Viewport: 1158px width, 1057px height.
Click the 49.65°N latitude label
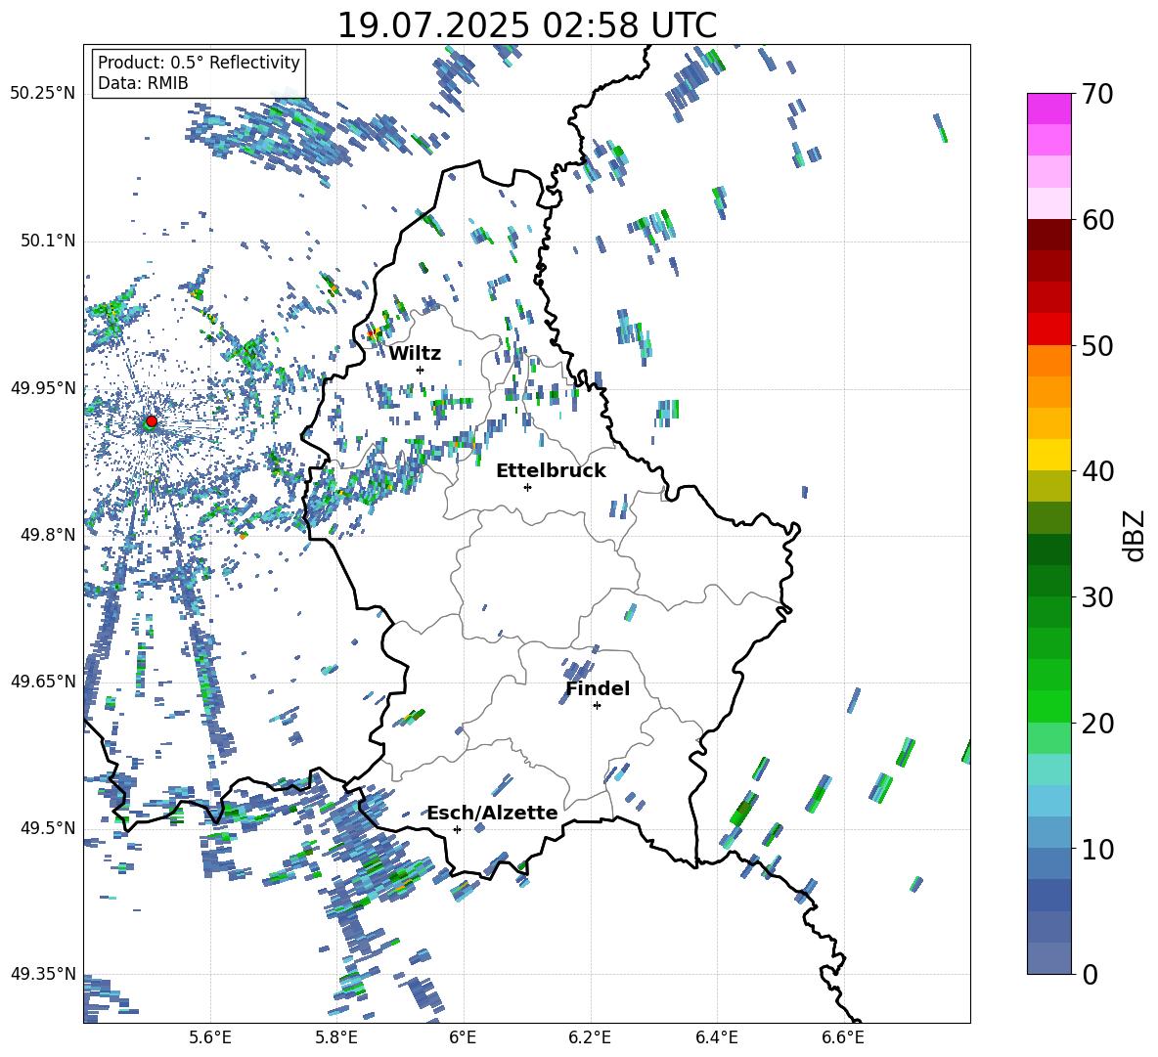(43, 682)
